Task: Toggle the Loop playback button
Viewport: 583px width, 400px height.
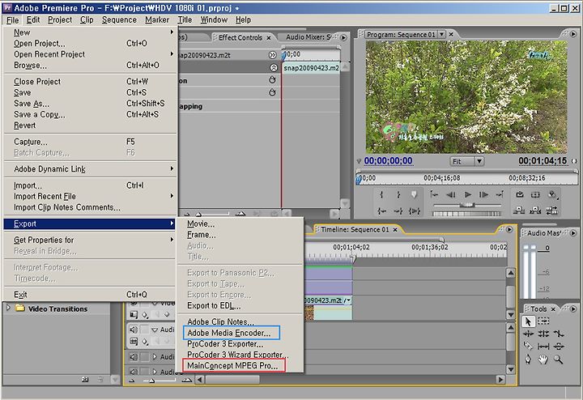Action: [x=519, y=194]
